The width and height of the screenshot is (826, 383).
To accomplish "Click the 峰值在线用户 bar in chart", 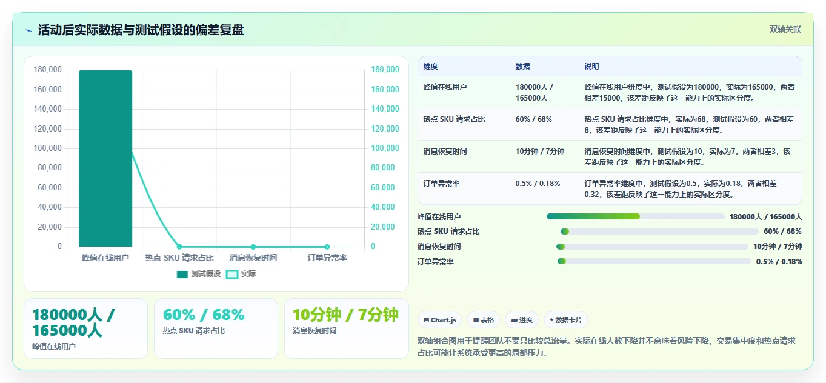I will point(105,158).
